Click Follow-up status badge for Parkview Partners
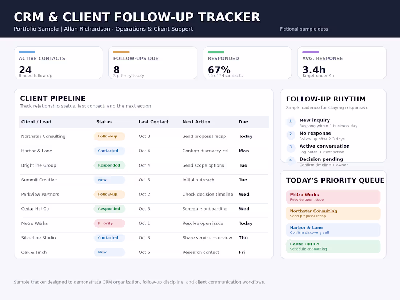 [x=109, y=195]
